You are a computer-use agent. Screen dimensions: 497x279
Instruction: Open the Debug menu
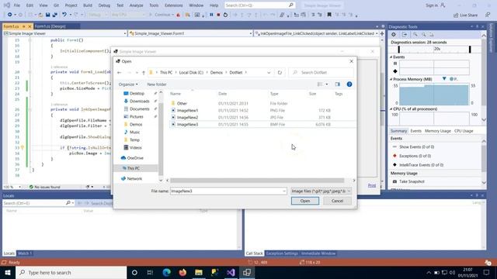point(104,5)
